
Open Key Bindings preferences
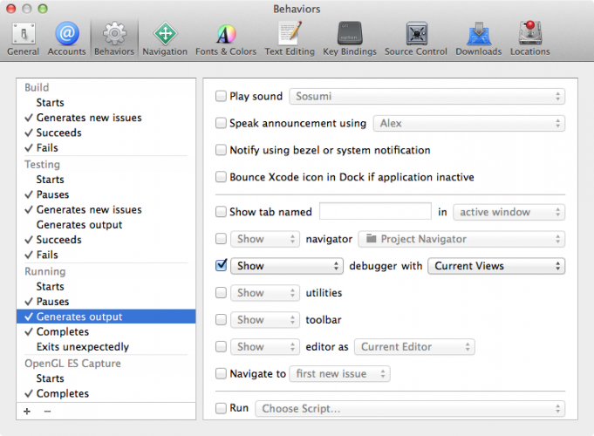click(350, 39)
